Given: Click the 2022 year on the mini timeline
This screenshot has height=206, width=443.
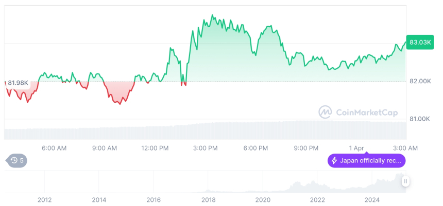Looking at the screenshot, I should coord(317,200).
